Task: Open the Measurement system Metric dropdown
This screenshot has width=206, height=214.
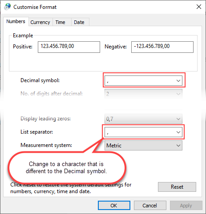Action: tap(143, 146)
